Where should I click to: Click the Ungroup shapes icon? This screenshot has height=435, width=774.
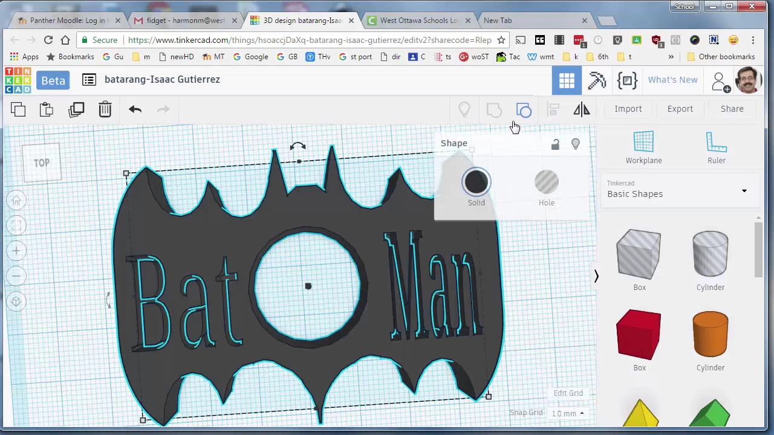tap(524, 109)
